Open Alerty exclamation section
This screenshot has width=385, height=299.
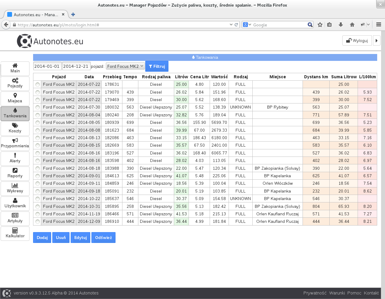coord(15,158)
